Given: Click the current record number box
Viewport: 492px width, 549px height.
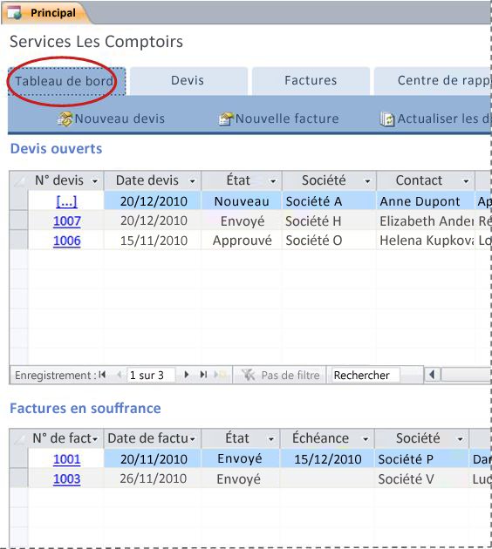Looking at the screenshot, I should [151, 376].
